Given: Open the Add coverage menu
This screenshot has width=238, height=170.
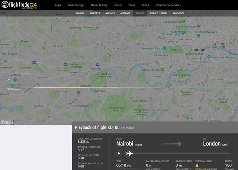Looking at the screenshot, I should pos(76,5).
